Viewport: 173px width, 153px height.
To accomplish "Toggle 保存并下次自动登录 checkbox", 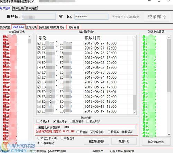I will [113, 17].
